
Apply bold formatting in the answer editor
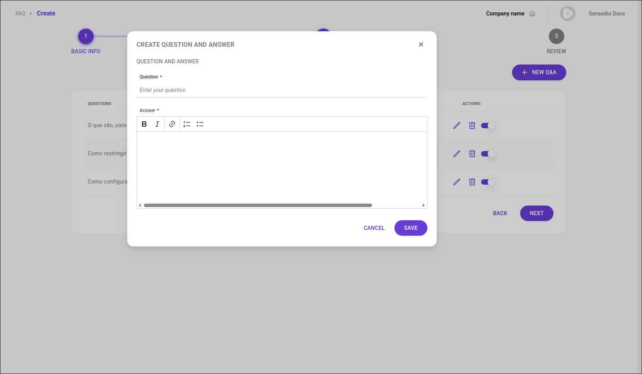tap(144, 124)
